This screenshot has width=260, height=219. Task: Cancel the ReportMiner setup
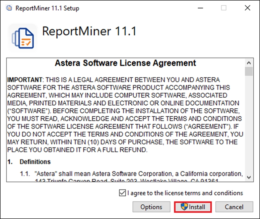pyautogui.click(x=234, y=207)
